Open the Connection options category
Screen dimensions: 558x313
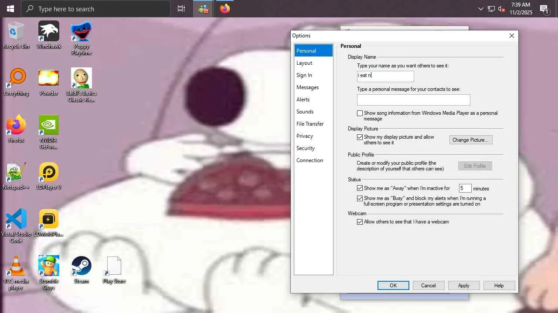click(x=313, y=160)
